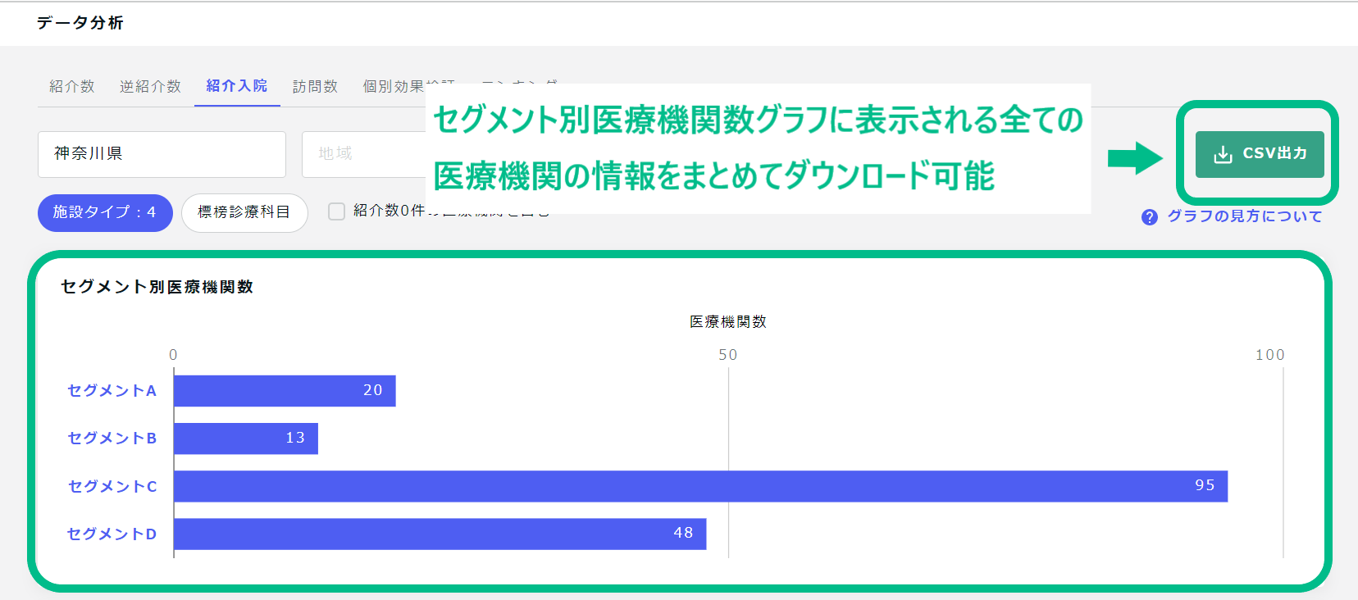Viewport: 1358px width, 600px height.
Task: Click the セグメントC bar showing 95
Action: click(x=700, y=486)
